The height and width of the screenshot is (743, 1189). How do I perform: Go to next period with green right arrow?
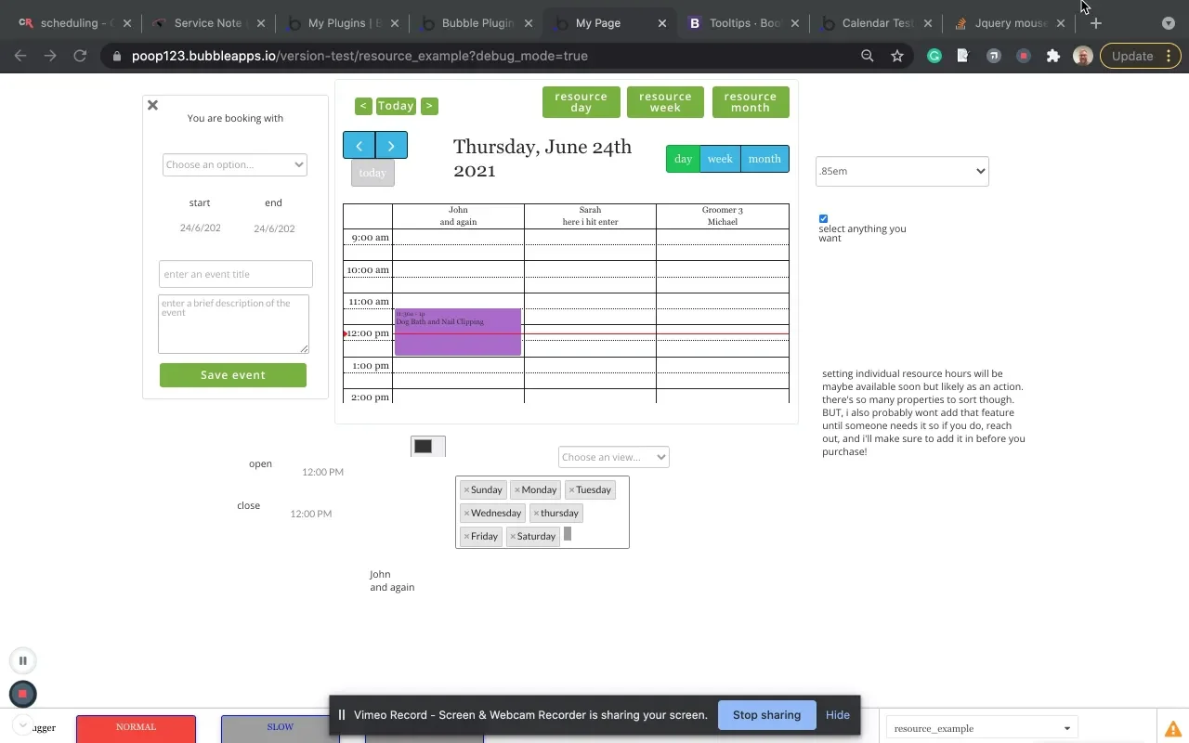pos(429,106)
